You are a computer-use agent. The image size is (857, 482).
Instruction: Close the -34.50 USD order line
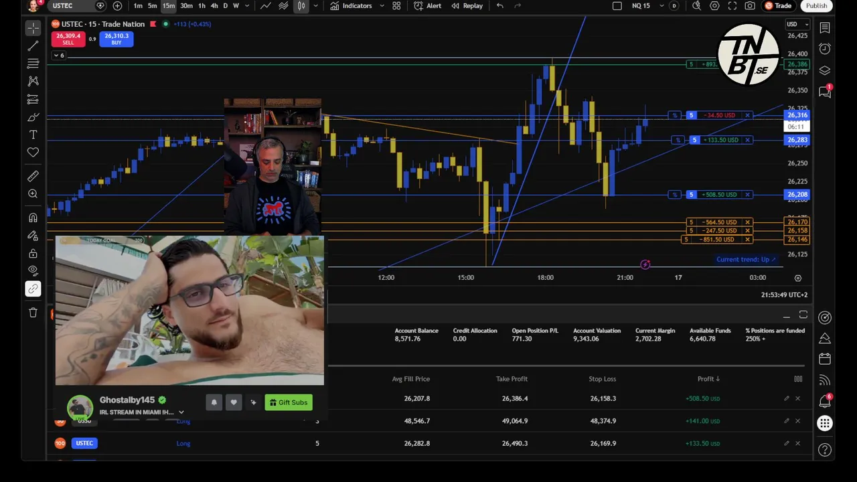click(747, 115)
